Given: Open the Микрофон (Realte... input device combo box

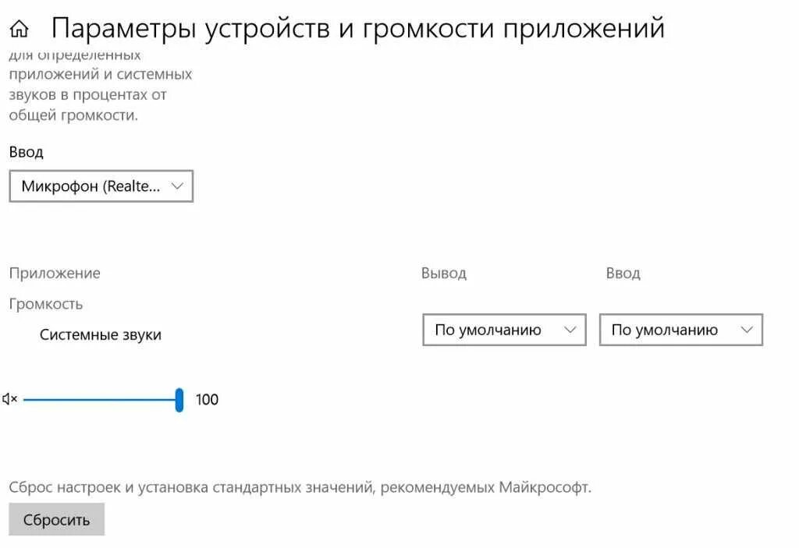Looking at the screenshot, I should pyautogui.click(x=101, y=186).
